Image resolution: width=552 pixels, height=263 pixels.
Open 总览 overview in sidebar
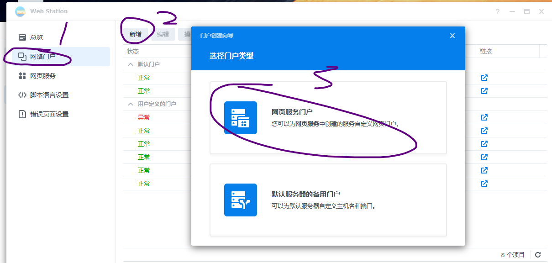click(x=58, y=37)
